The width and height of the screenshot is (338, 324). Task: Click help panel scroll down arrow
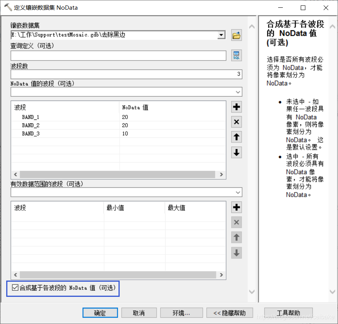coord(333,292)
